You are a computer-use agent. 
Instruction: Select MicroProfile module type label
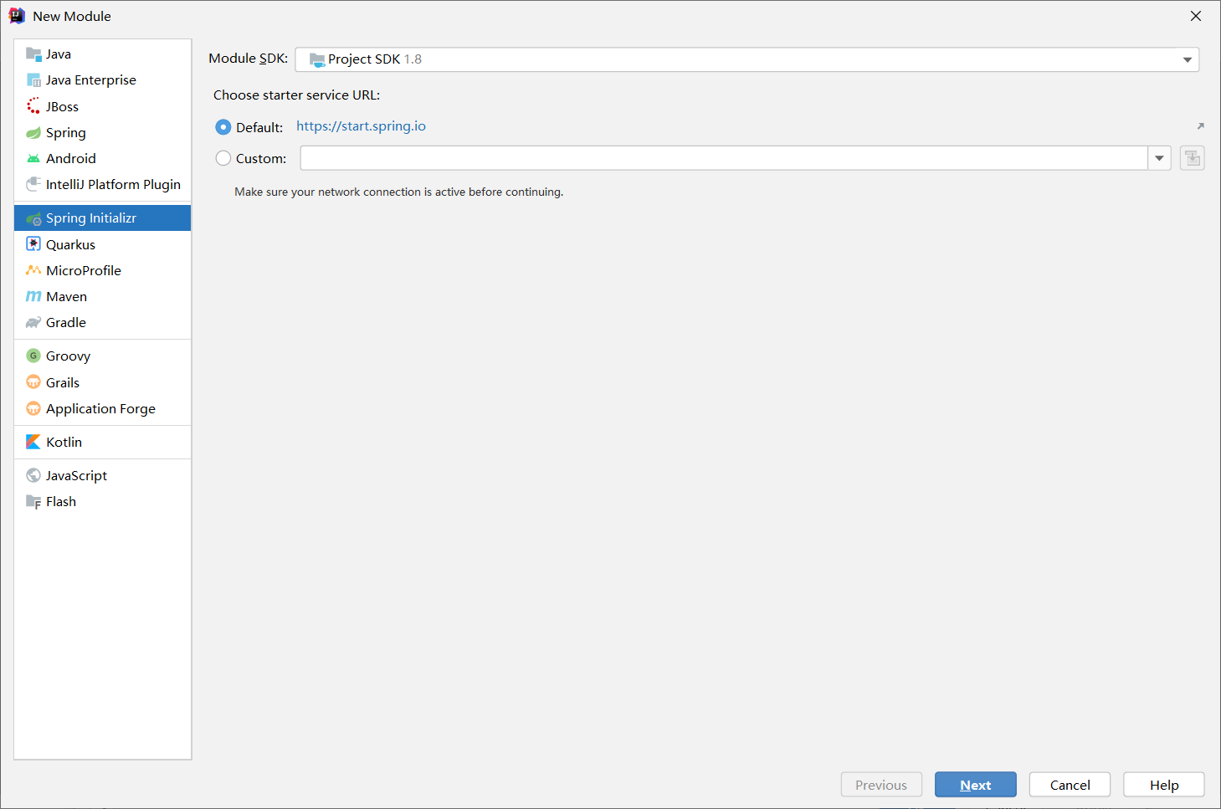click(84, 271)
